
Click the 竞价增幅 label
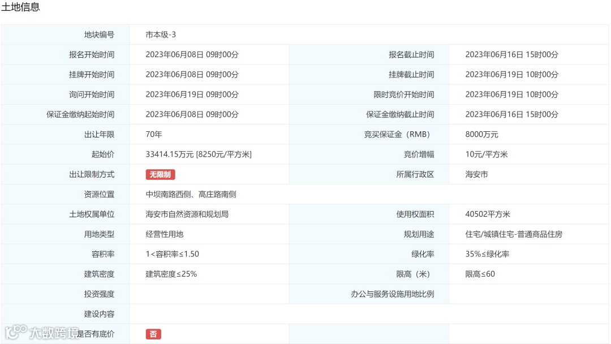click(419, 154)
